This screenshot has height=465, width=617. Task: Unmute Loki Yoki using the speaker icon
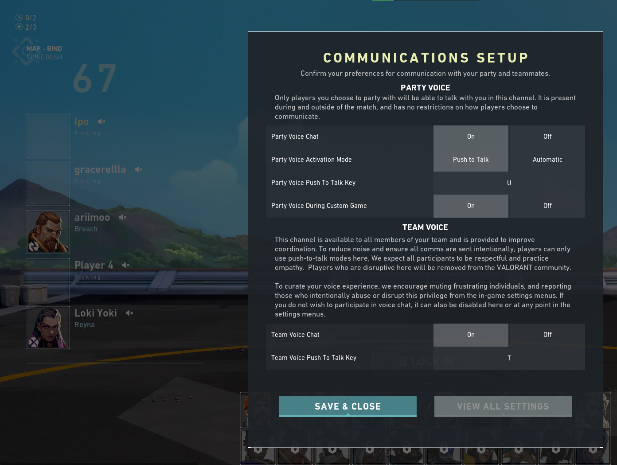click(129, 313)
